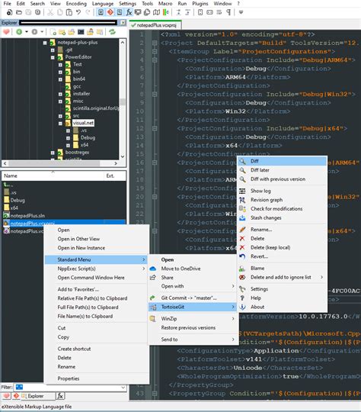Click the New file toolbar icon
Image resolution: width=361 pixels, height=412 pixels.
click(9, 12)
